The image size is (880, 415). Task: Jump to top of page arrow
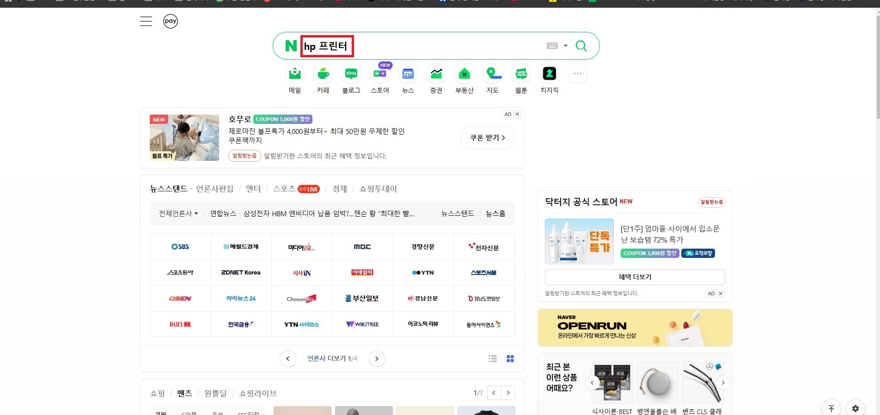point(831,409)
